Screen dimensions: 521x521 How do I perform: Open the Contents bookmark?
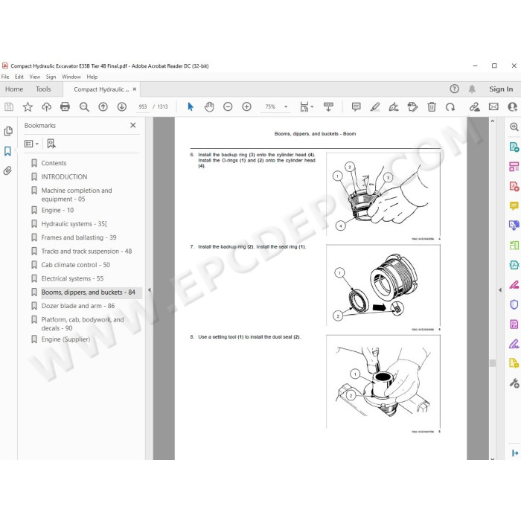click(54, 163)
